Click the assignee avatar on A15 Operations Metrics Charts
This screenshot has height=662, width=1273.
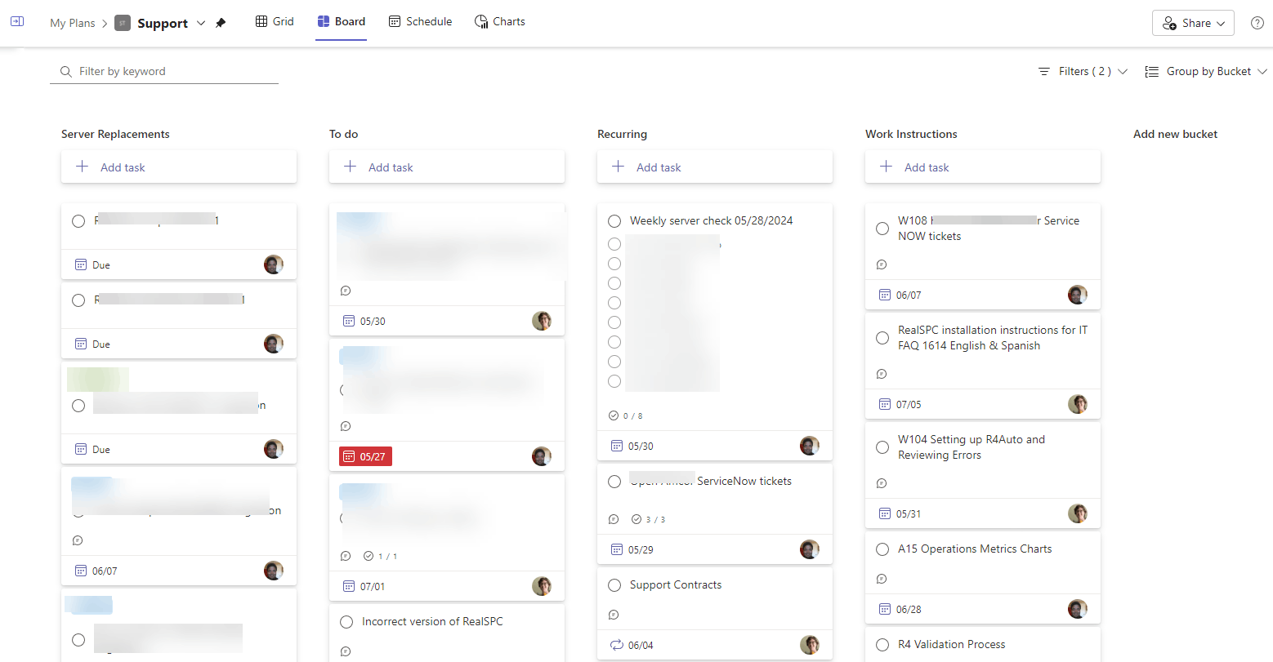click(x=1078, y=609)
